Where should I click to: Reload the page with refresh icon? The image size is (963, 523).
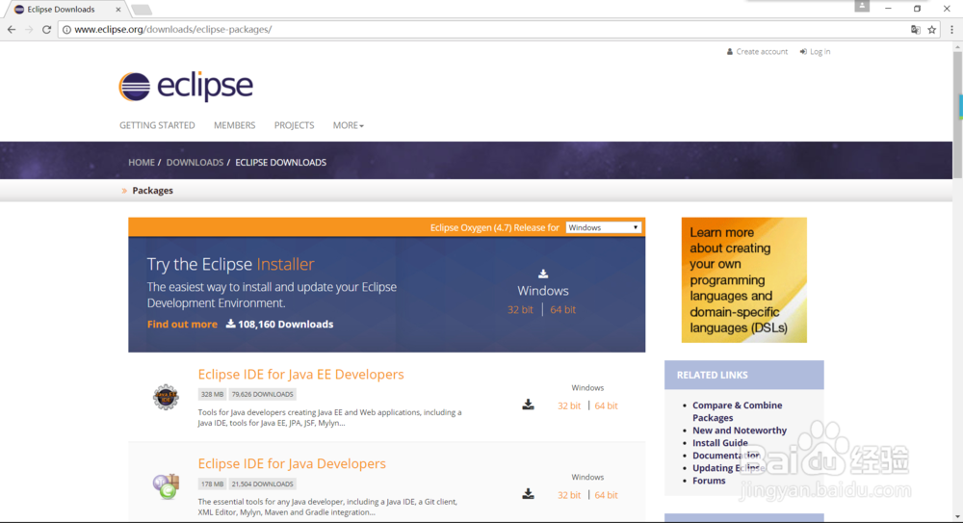(46, 29)
